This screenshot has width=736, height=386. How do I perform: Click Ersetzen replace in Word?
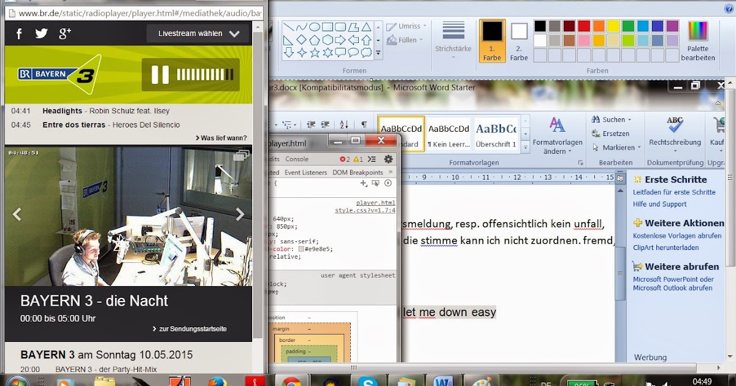(611, 134)
